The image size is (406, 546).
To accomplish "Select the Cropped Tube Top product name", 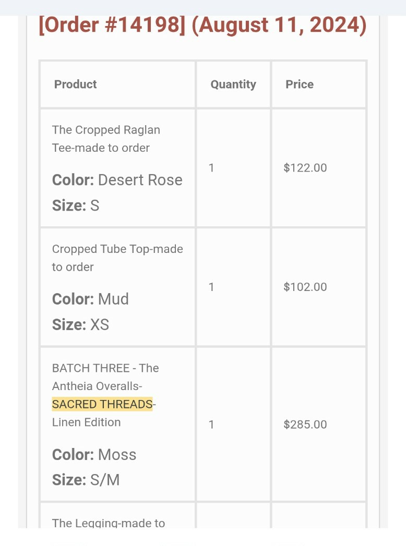I will click(117, 258).
